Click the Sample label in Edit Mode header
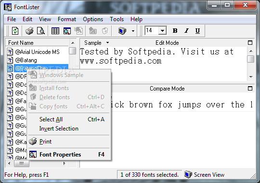Image resolution: width=260 pixels, height=183 pixels. (x=93, y=43)
